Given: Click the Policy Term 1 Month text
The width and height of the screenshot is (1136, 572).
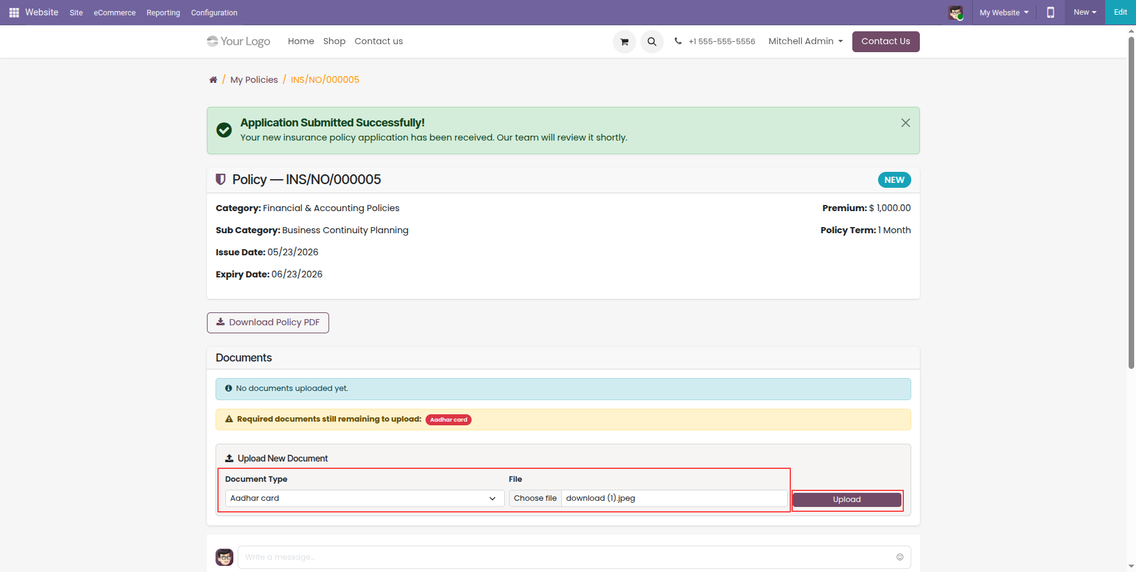Looking at the screenshot, I should point(866,230).
